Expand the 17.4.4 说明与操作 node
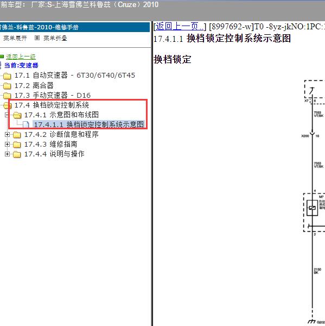325x326 pixels. coord(7,154)
